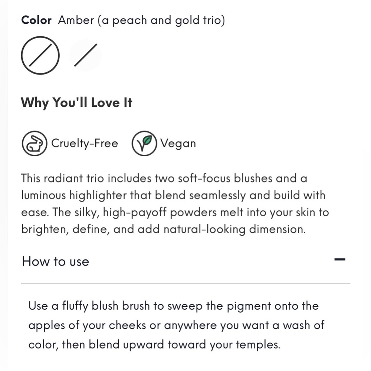The width and height of the screenshot is (371, 371).
Task: Click the Vegan leaf icon
Action: [x=144, y=143]
